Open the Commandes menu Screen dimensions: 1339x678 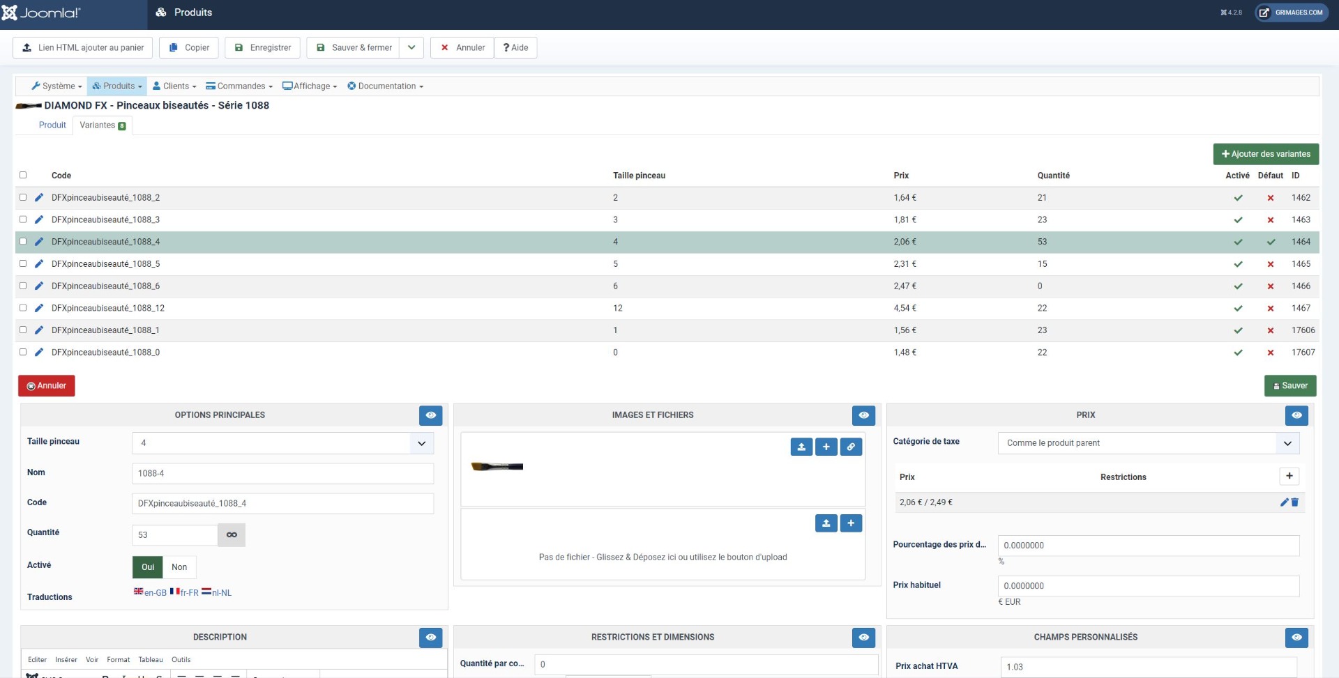239,86
